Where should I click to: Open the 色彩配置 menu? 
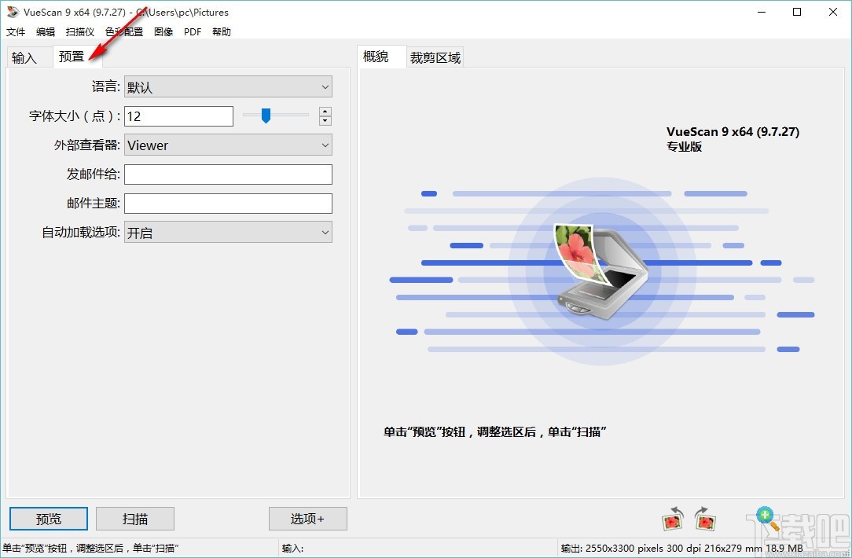point(123,31)
